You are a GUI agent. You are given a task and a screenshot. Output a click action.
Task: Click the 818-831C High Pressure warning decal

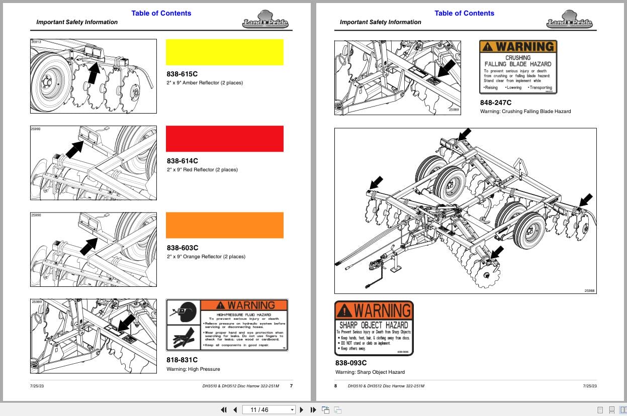[226, 325]
